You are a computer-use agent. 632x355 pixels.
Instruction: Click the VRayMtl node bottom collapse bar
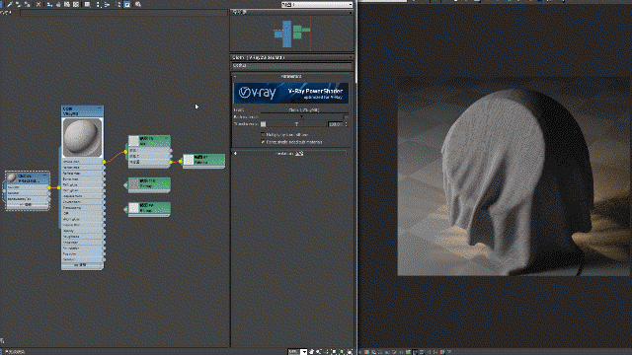pyautogui.click(x=82, y=265)
